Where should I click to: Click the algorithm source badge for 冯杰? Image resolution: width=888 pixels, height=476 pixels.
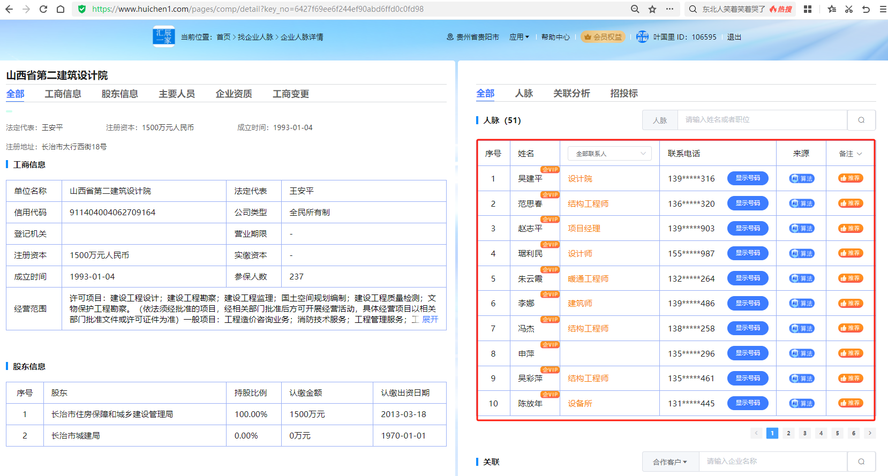click(x=802, y=328)
